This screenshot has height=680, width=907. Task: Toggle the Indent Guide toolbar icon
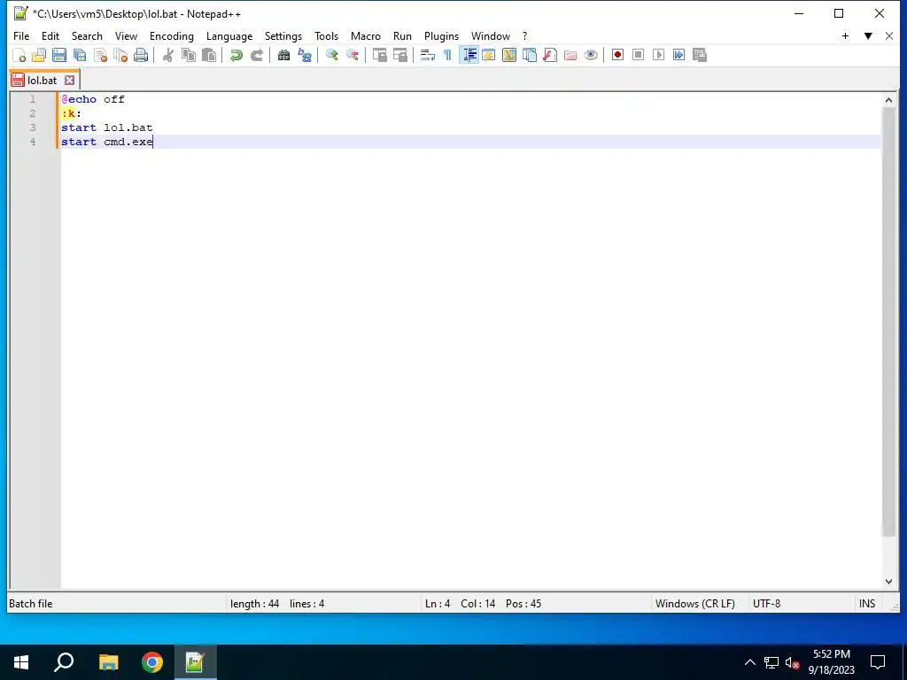(x=469, y=55)
